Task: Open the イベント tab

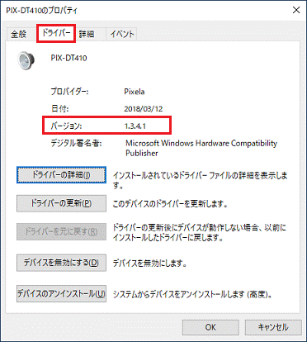Action: click(122, 34)
